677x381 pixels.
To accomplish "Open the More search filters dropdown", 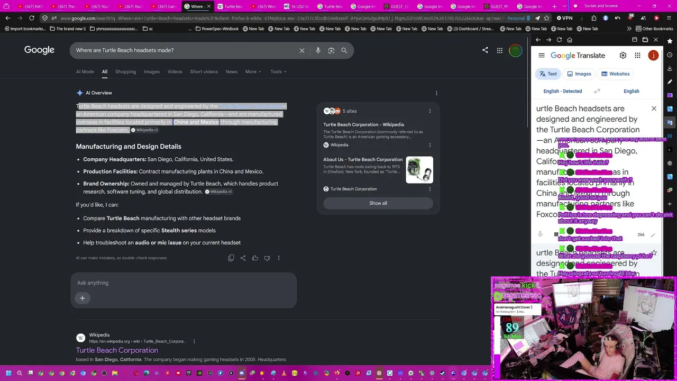I will pos(253,72).
